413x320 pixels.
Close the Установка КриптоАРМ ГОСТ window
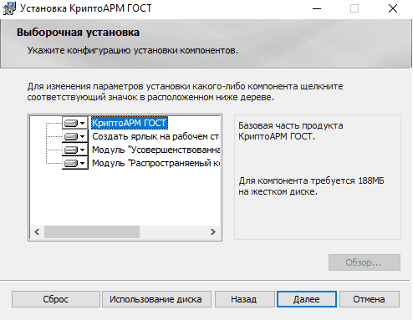(393, 8)
